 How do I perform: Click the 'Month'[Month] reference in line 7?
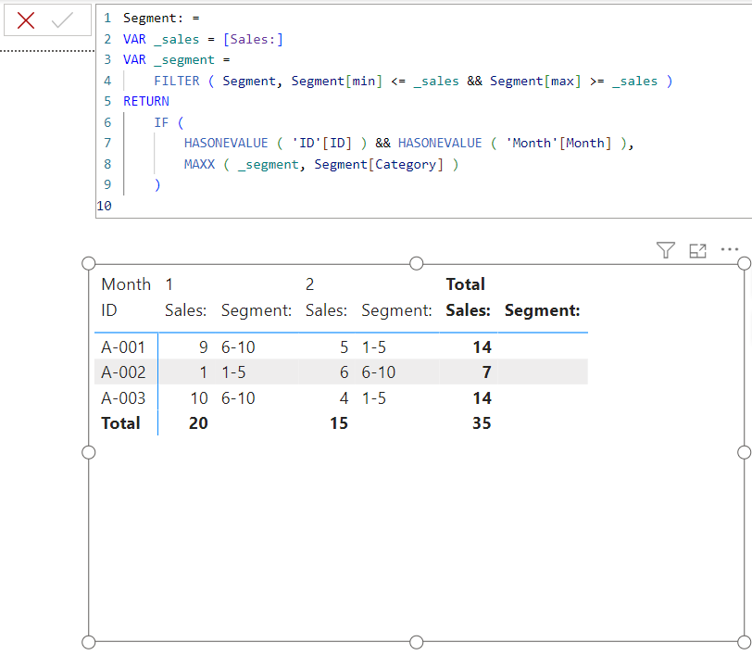tap(558, 144)
